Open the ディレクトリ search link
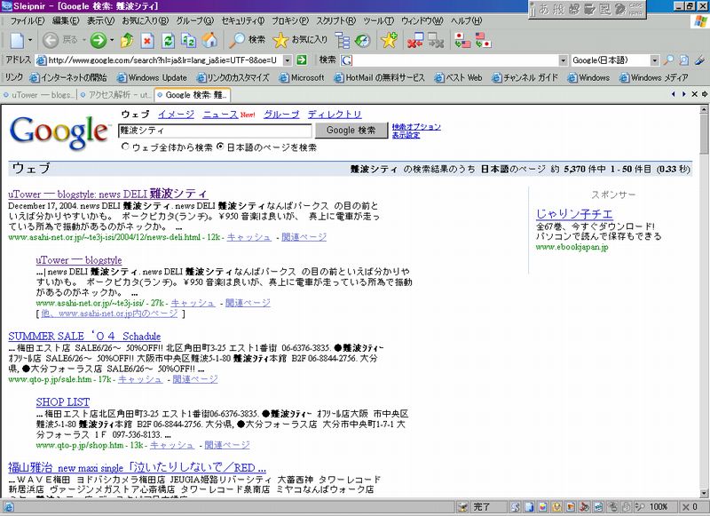 tap(335, 115)
